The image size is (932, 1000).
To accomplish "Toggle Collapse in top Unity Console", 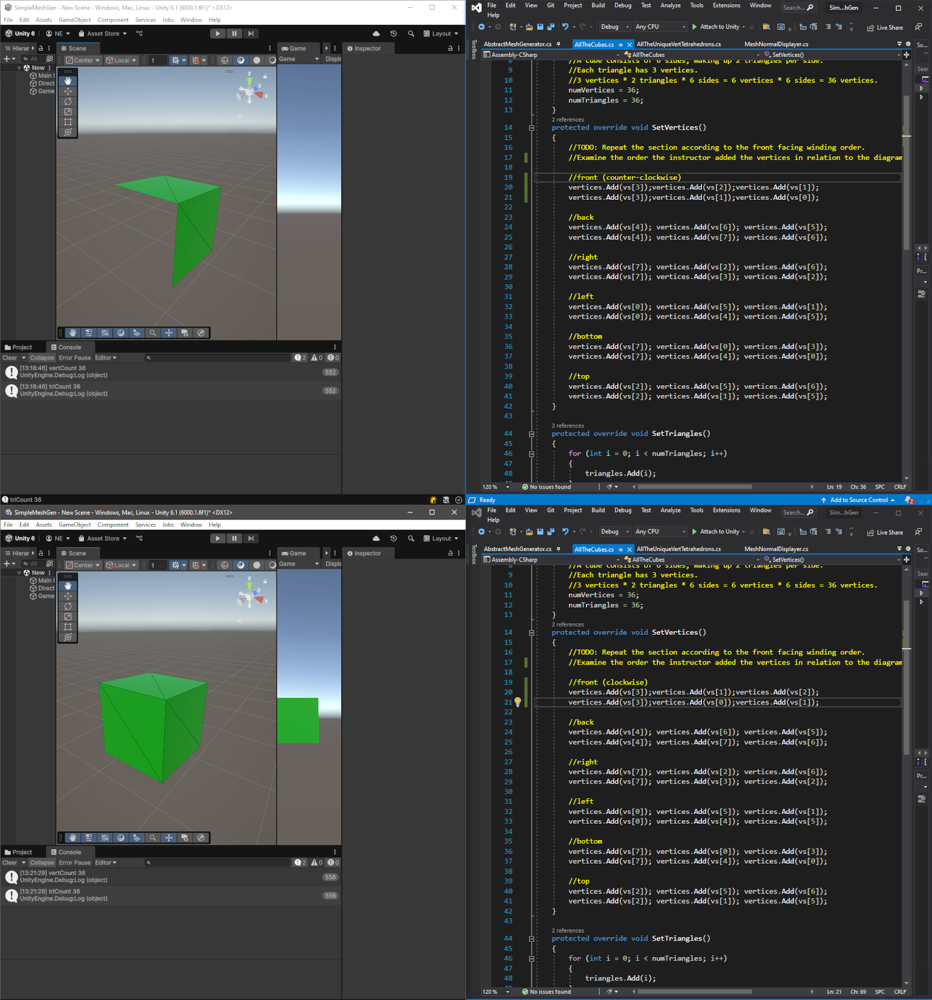I will (x=42, y=358).
